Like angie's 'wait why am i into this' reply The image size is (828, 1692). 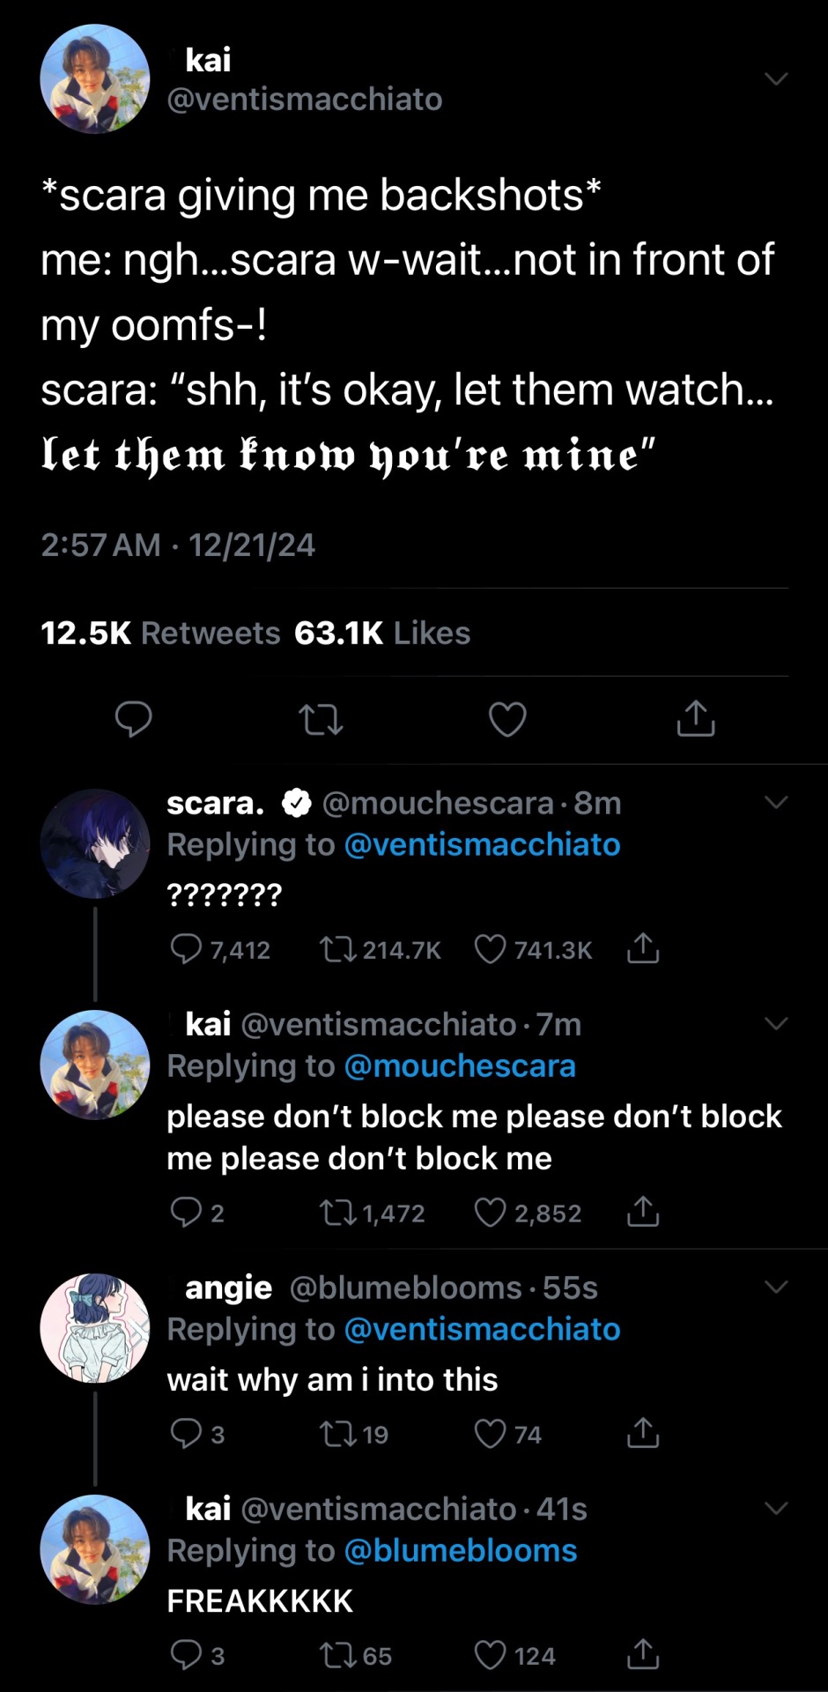tap(491, 1434)
